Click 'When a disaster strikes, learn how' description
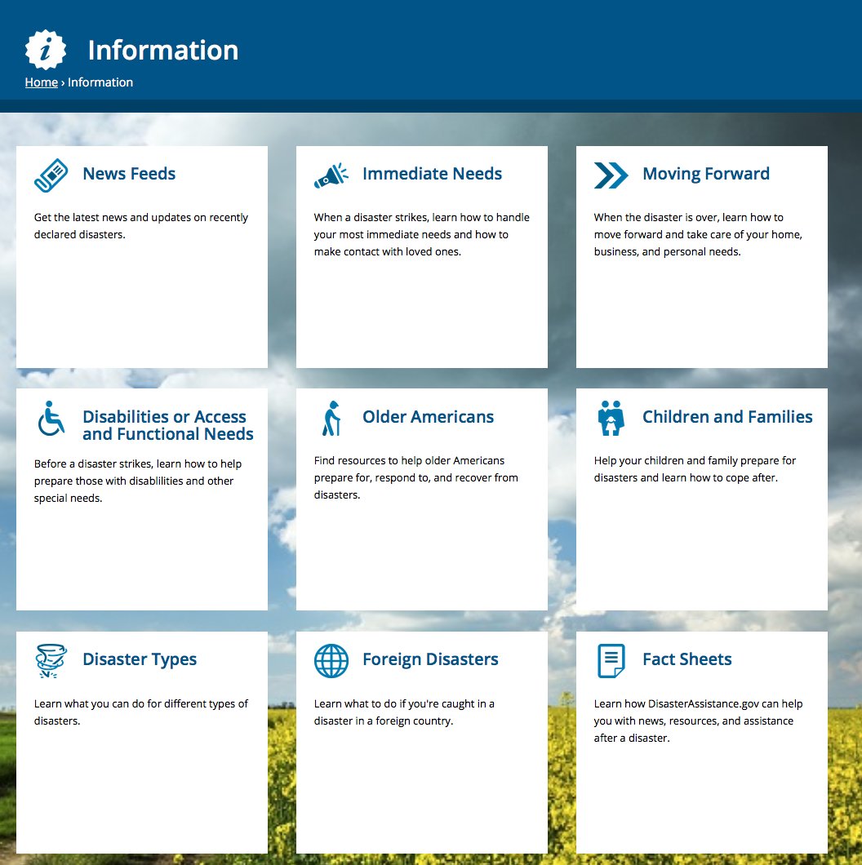 click(422, 234)
